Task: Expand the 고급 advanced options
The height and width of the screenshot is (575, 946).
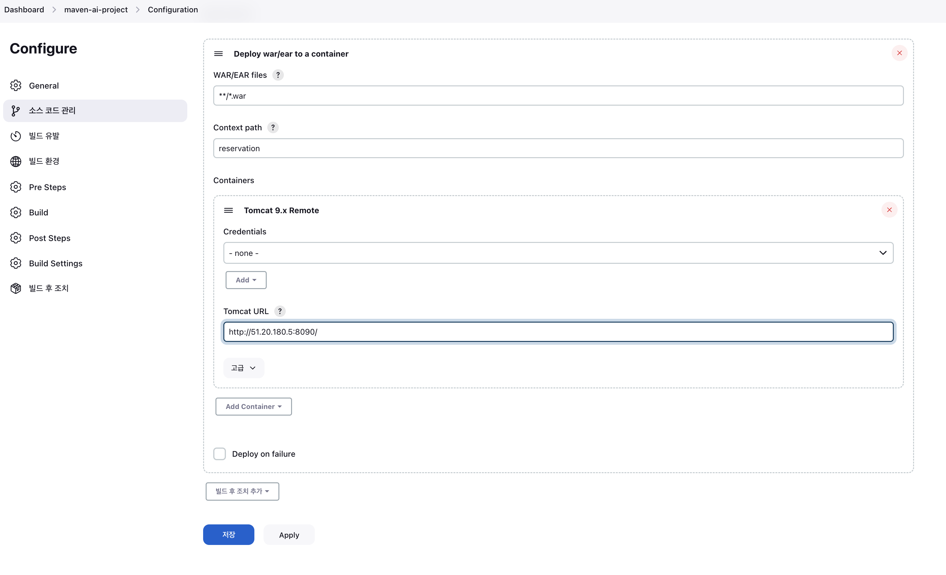Action: tap(243, 368)
